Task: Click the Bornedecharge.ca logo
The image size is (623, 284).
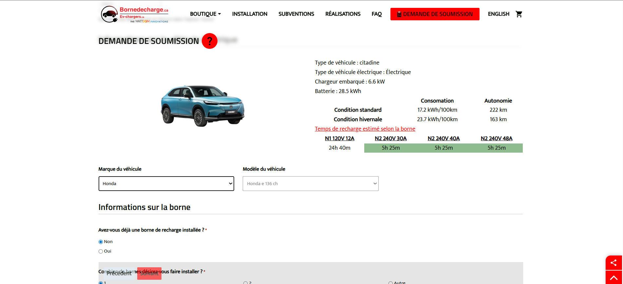Action: (x=135, y=14)
